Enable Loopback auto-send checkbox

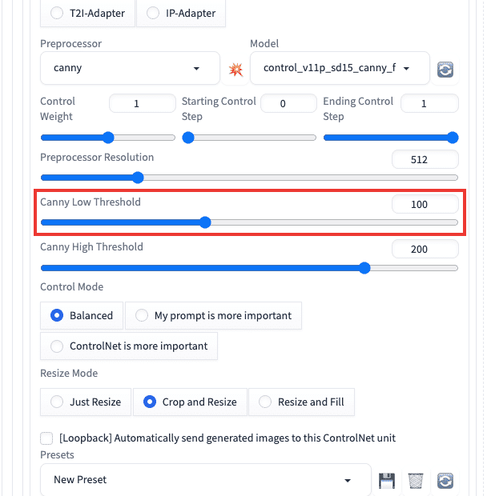tap(46, 438)
